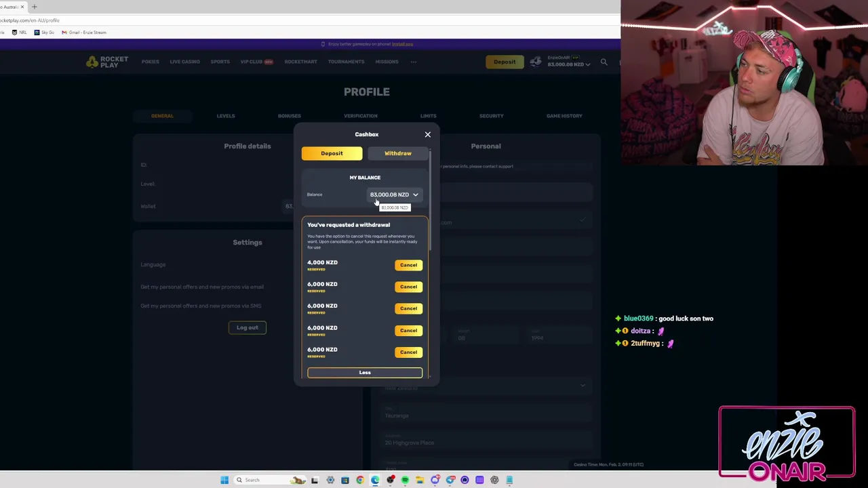Image resolution: width=868 pixels, height=488 pixels.
Task: Click the Log out button
Action: coord(248,327)
